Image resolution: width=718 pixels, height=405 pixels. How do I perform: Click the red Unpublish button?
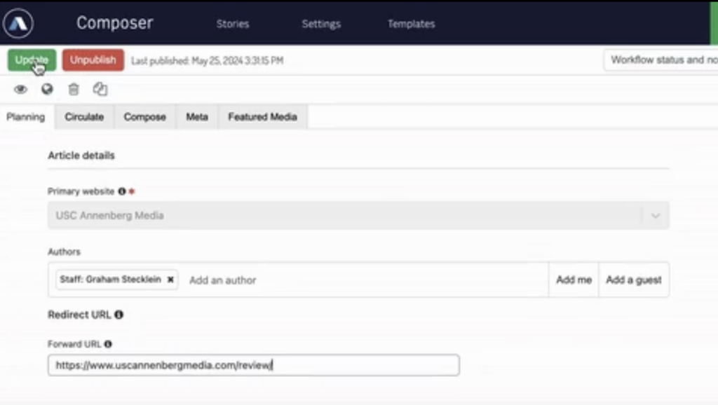93,60
